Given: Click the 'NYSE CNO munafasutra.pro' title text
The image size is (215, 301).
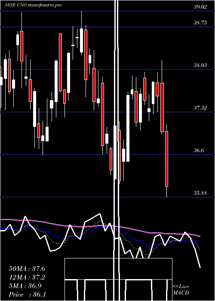Looking at the screenshot, I should click(33, 5).
